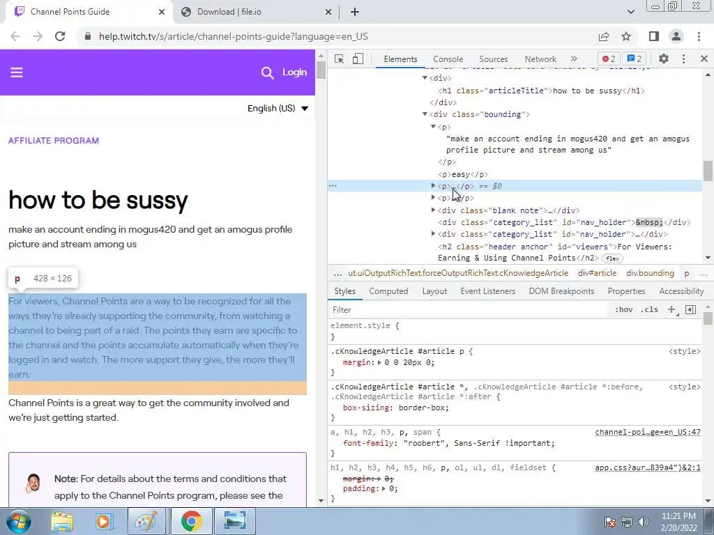Open the AFFILIATE PROGRAM link
Viewport: 714px width, 535px height.
coord(54,141)
